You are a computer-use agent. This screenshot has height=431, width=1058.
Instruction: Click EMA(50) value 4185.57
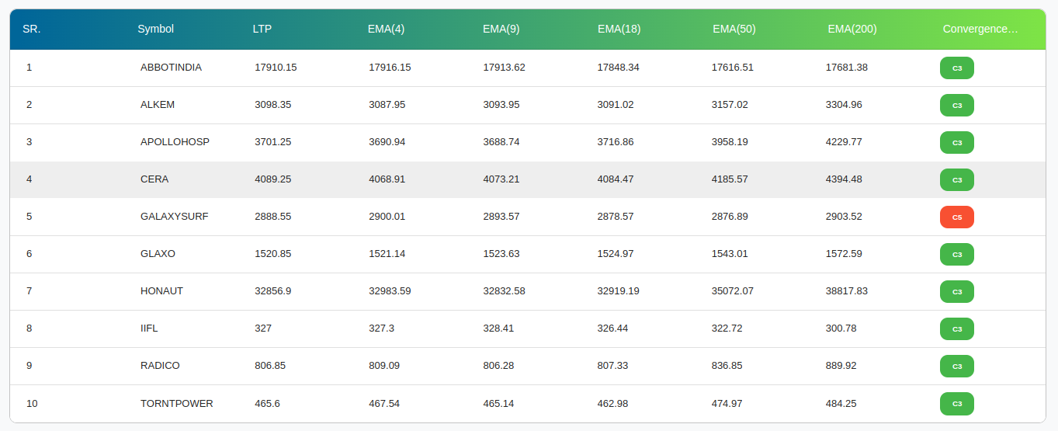click(730, 179)
